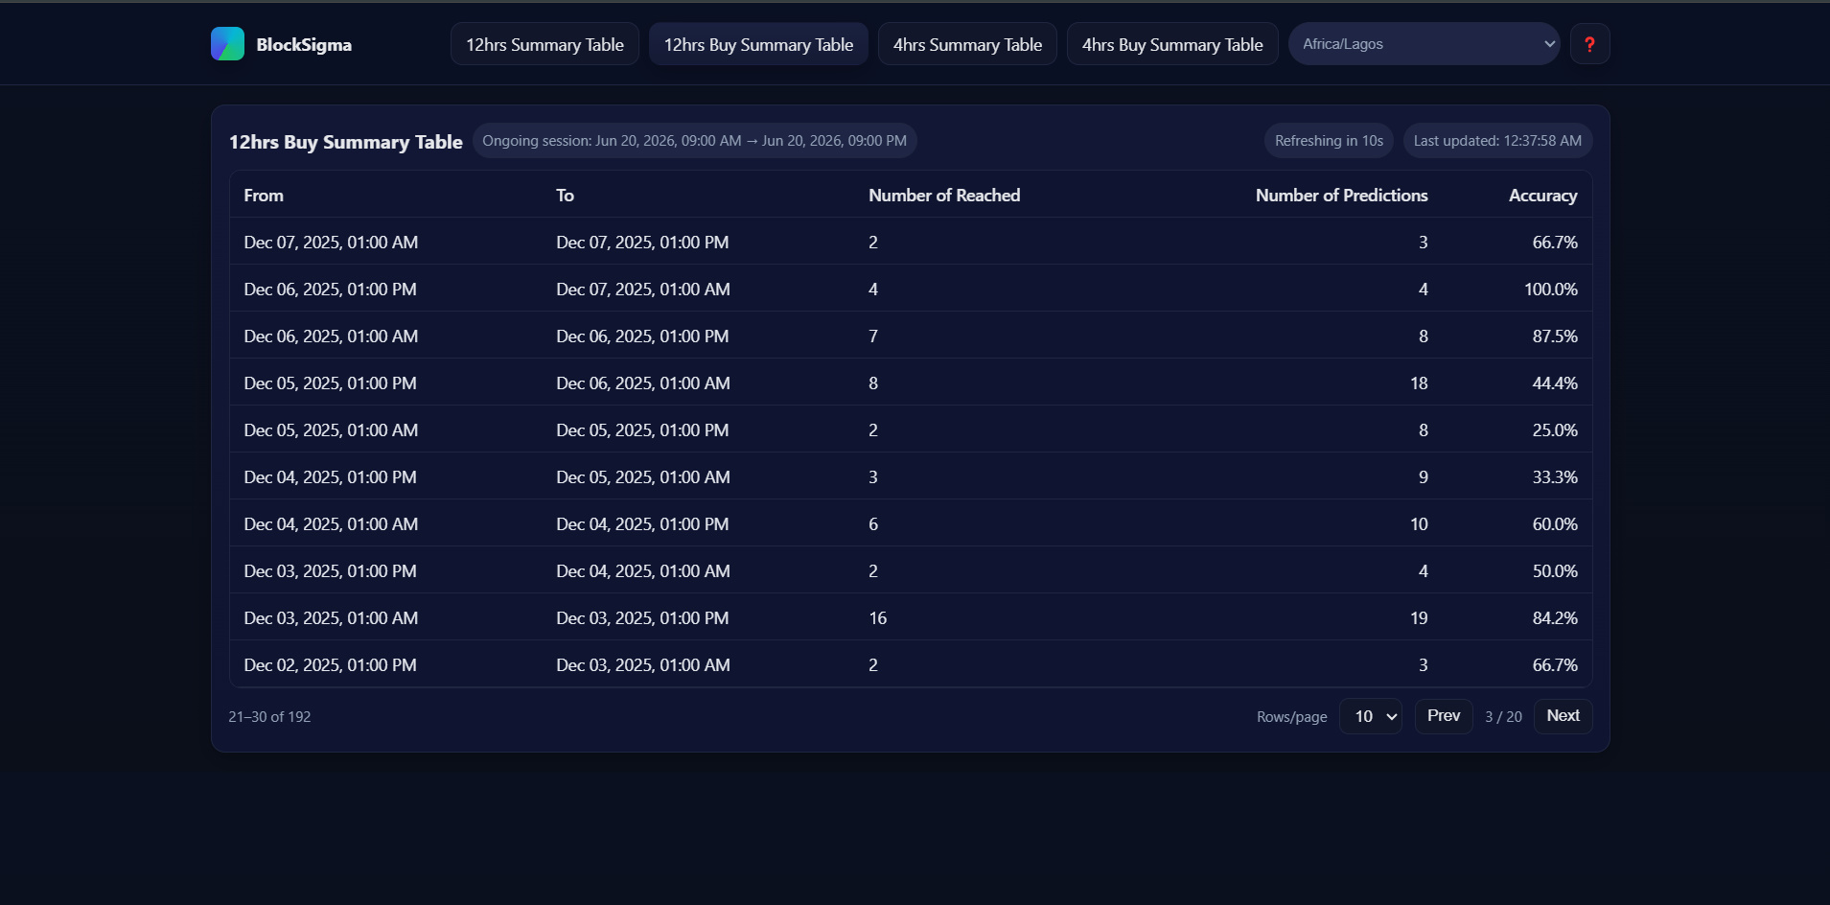Click the BlockSigma logo icon
The height and width of the screenshot is (905, 1830).
(227, 44)
